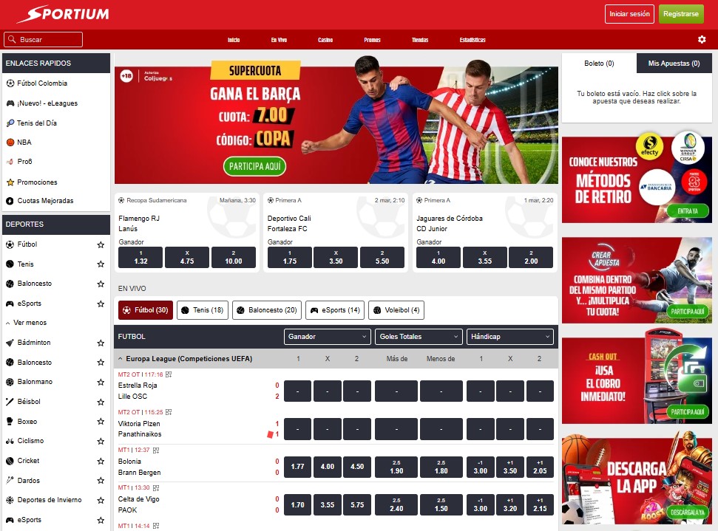Toggle favorite star for Cricket
718x531 pixels.
101,461
